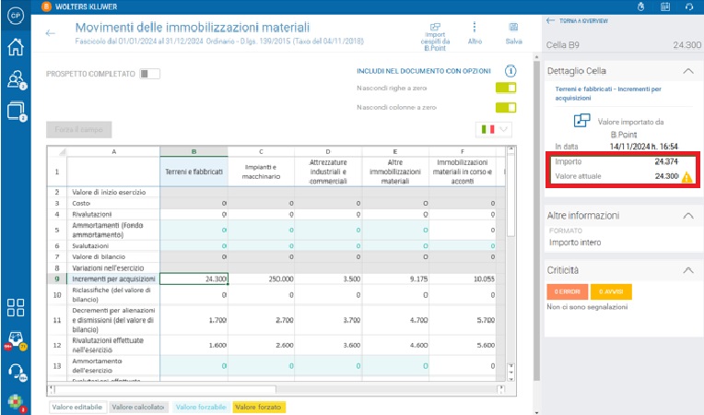The height and width of the screenshot is (415, 704).
Task: Collapse the Dettaglio Cella section
Action: tap(687, 71)
